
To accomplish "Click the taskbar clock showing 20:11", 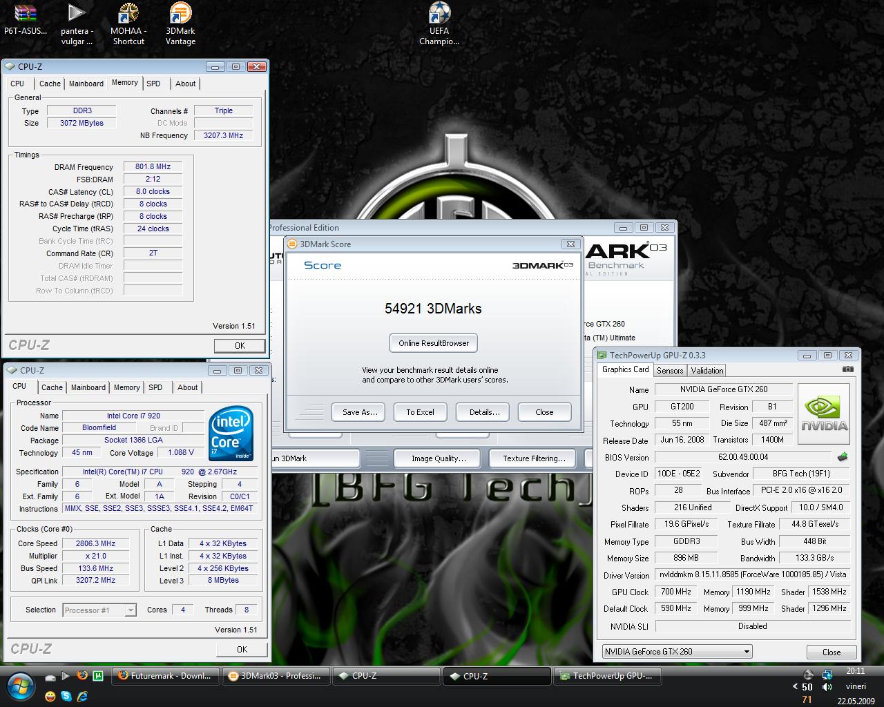I will 855,670.
